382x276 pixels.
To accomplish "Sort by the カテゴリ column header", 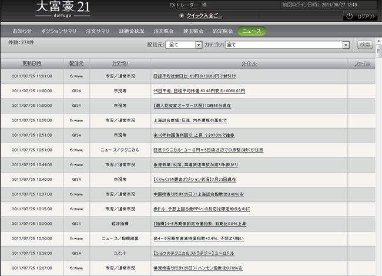I will (x=120, y=63).
